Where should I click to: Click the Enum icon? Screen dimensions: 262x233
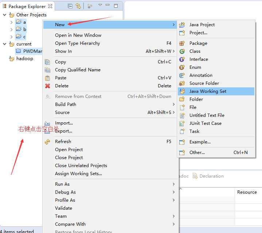coord(182,67)
